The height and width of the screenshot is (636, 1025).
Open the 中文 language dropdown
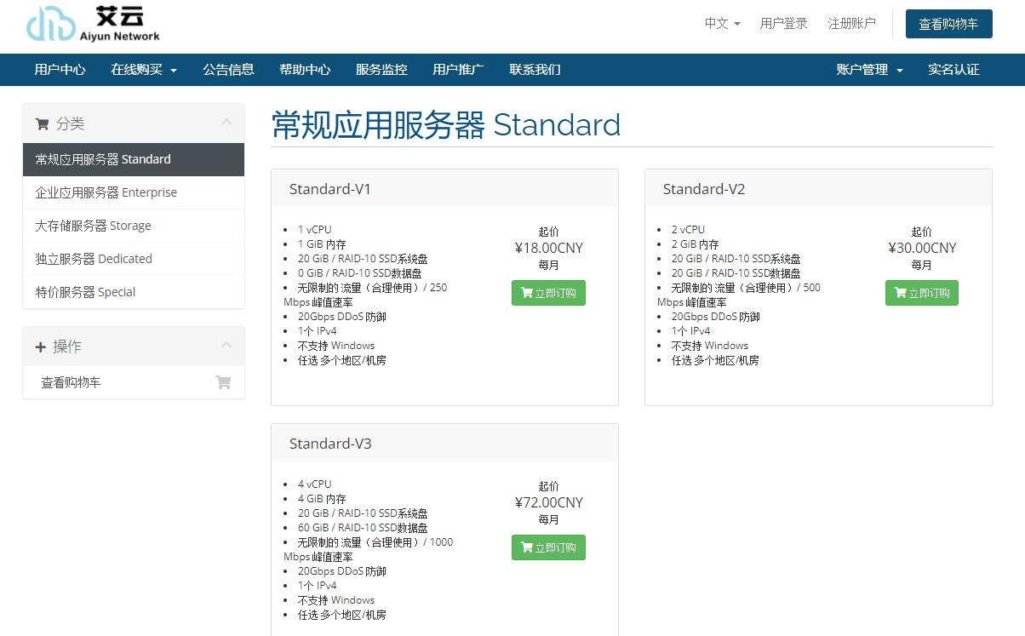(x=722, y=24)
